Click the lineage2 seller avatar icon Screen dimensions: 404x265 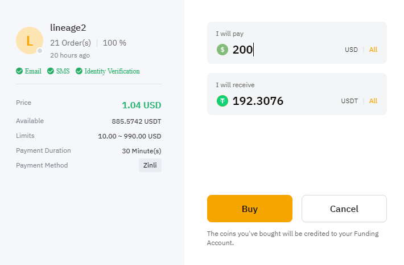tap(30, 40)
